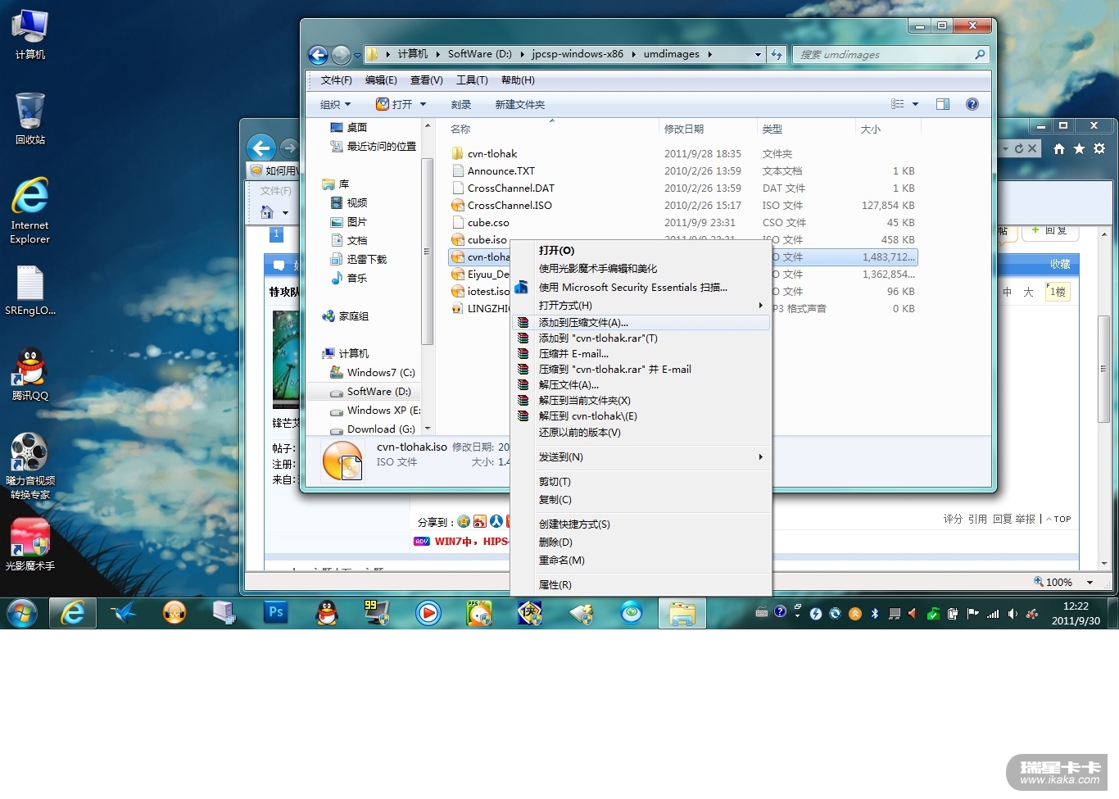Open Internet Explorer desktop icon

30,209
